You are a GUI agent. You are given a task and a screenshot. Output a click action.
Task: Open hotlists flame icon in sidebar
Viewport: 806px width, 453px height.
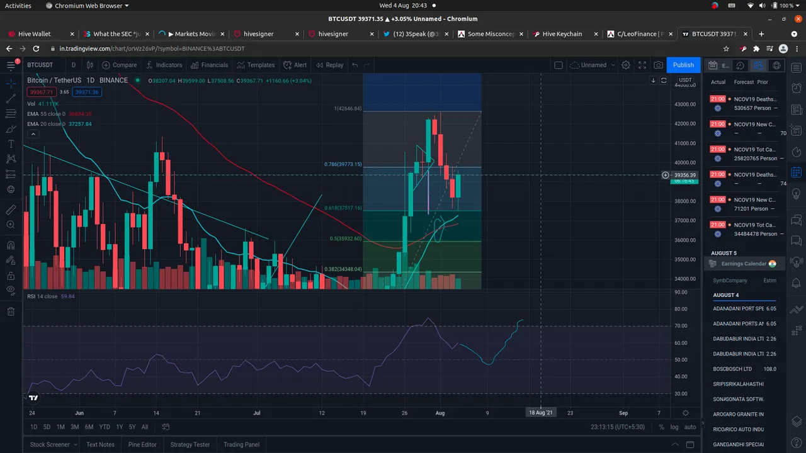coord(795,151)
